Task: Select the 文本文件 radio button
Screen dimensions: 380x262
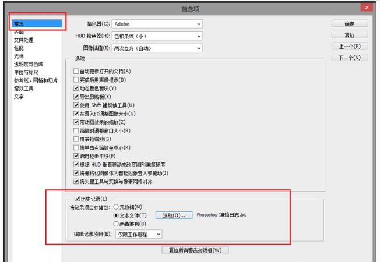Action: coord(117,215)
